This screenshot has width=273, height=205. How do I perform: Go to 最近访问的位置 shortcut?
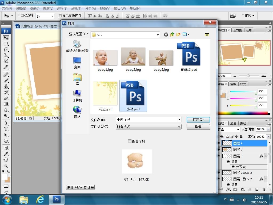(77, 46)
